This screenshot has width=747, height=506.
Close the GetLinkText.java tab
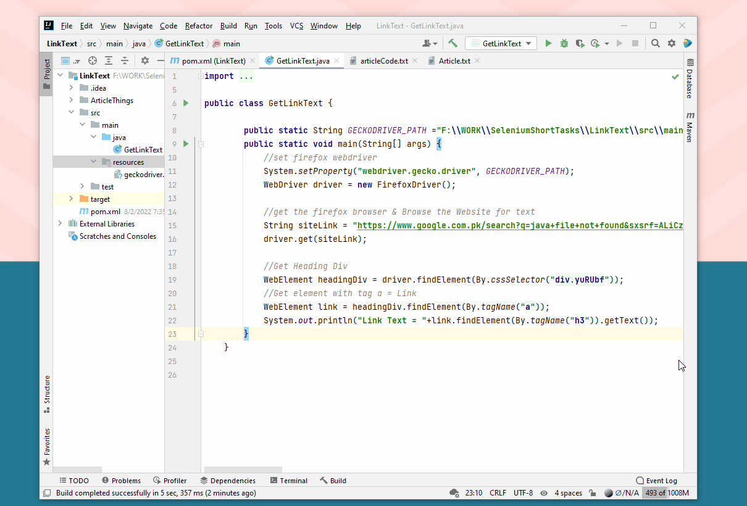(336, 61)
